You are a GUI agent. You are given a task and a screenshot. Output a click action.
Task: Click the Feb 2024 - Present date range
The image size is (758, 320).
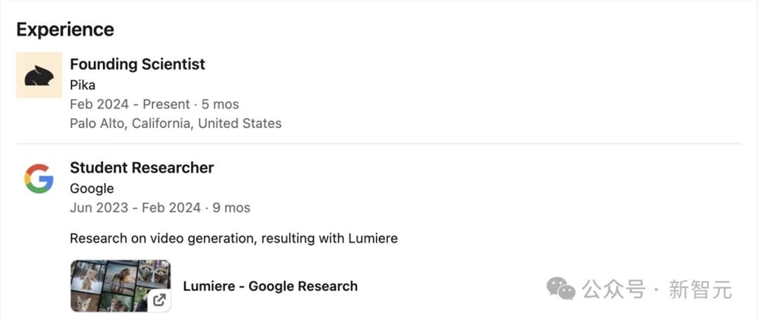pos(119,104)
